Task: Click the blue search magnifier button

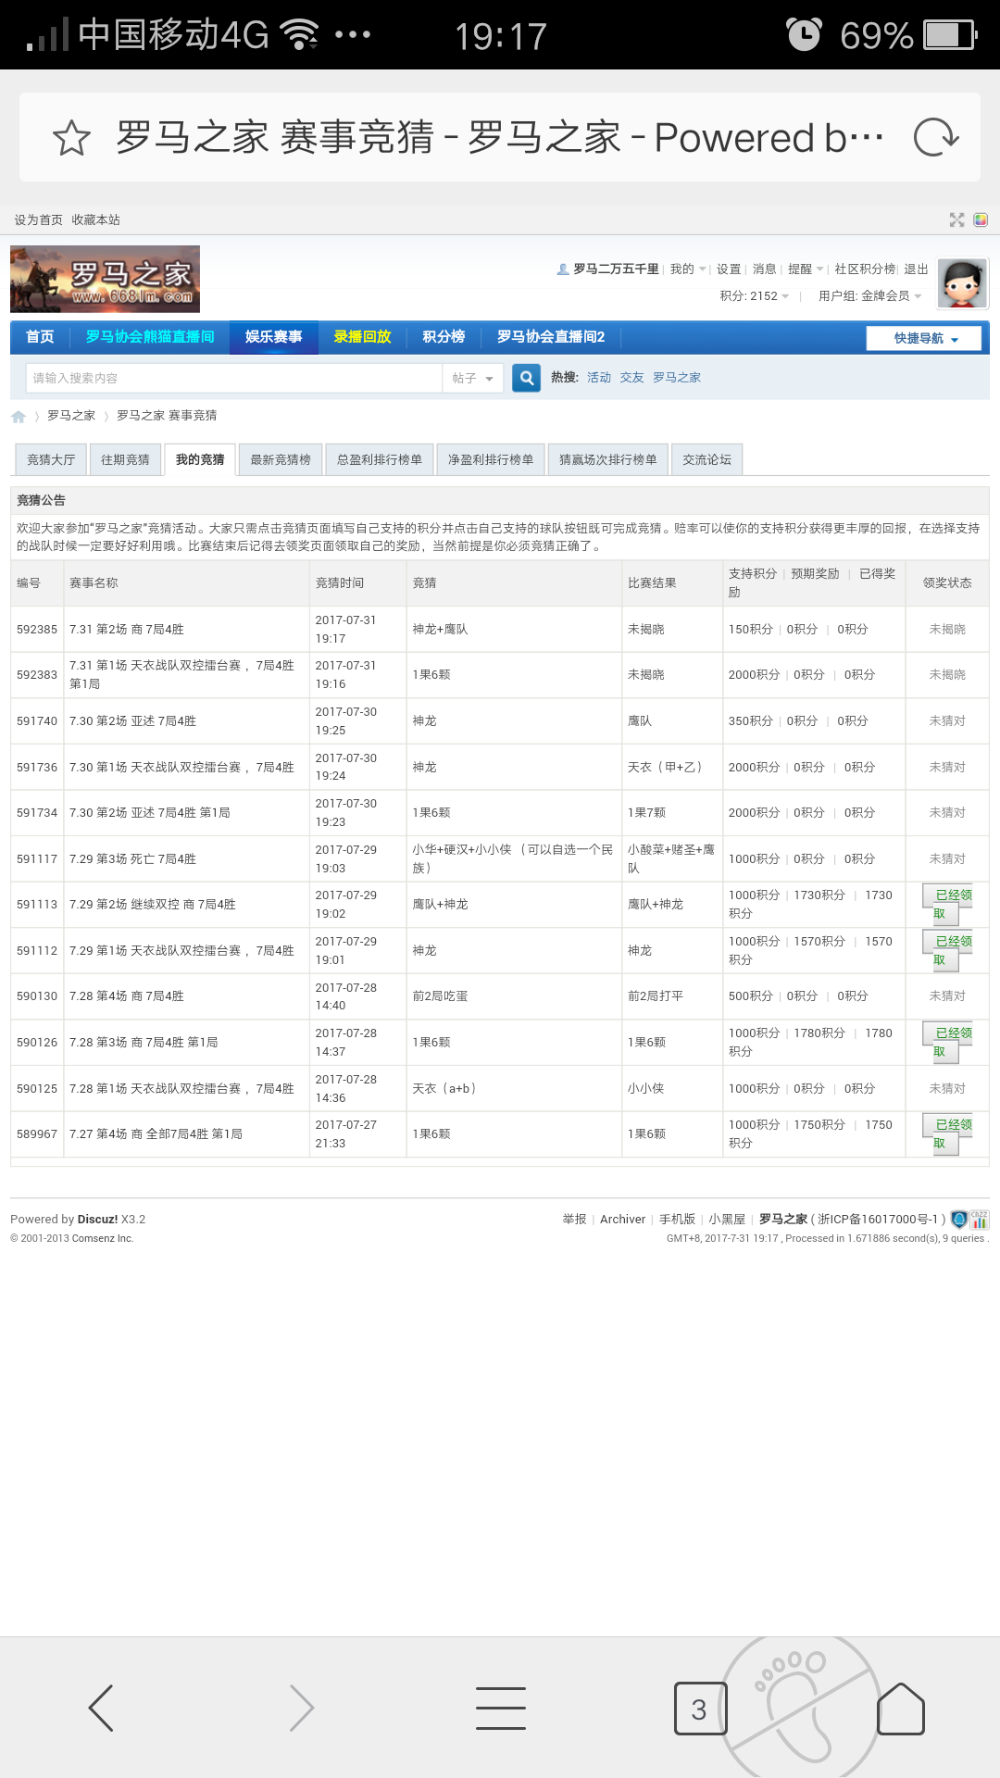Action: [x=526, y=378]
